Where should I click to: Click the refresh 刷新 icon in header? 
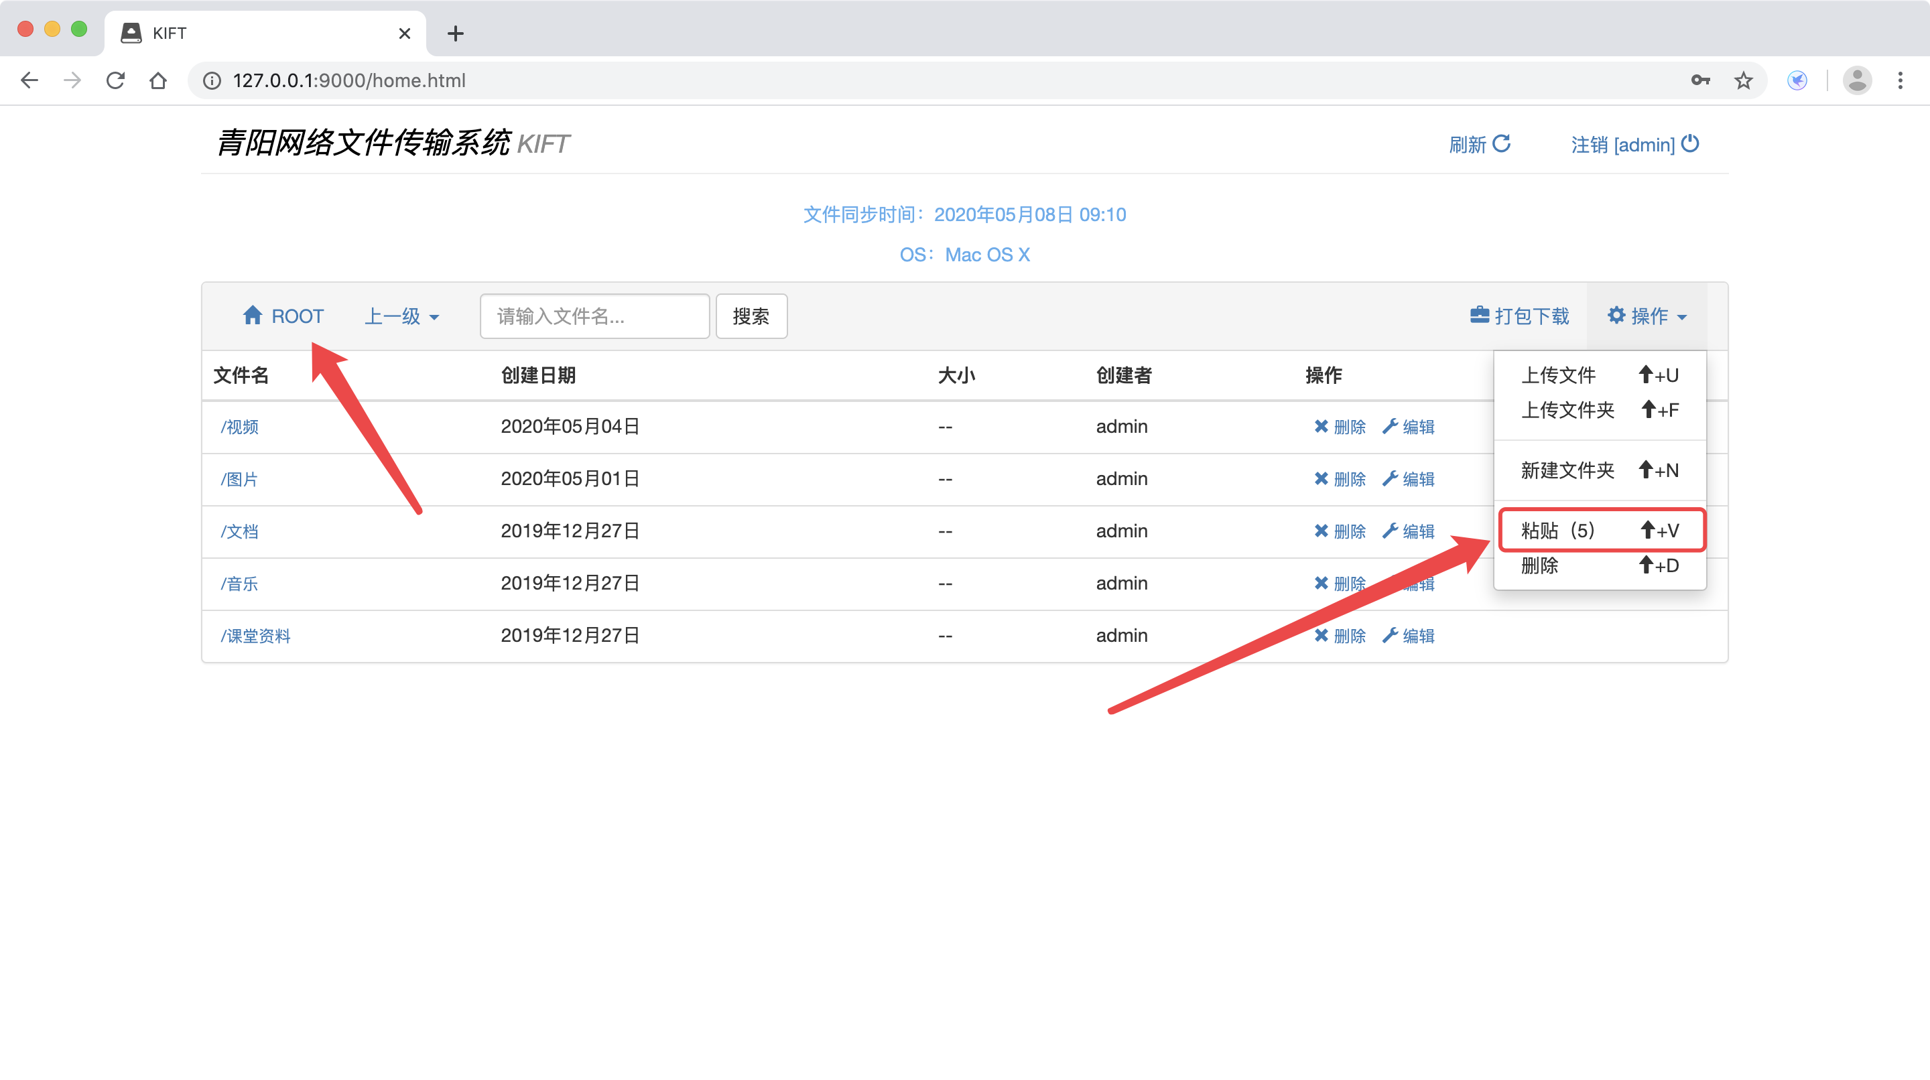[x=1501, y=143]
